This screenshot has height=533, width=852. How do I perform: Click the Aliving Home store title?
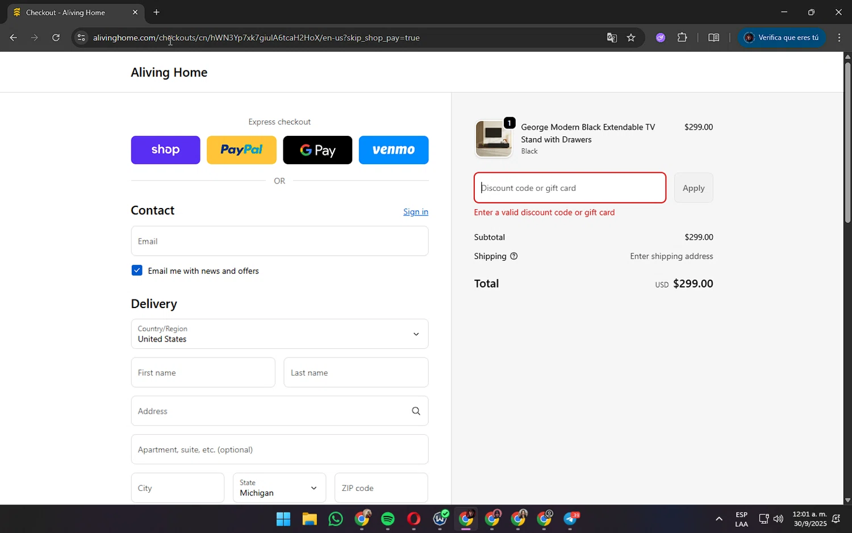(x=169, y=72)
